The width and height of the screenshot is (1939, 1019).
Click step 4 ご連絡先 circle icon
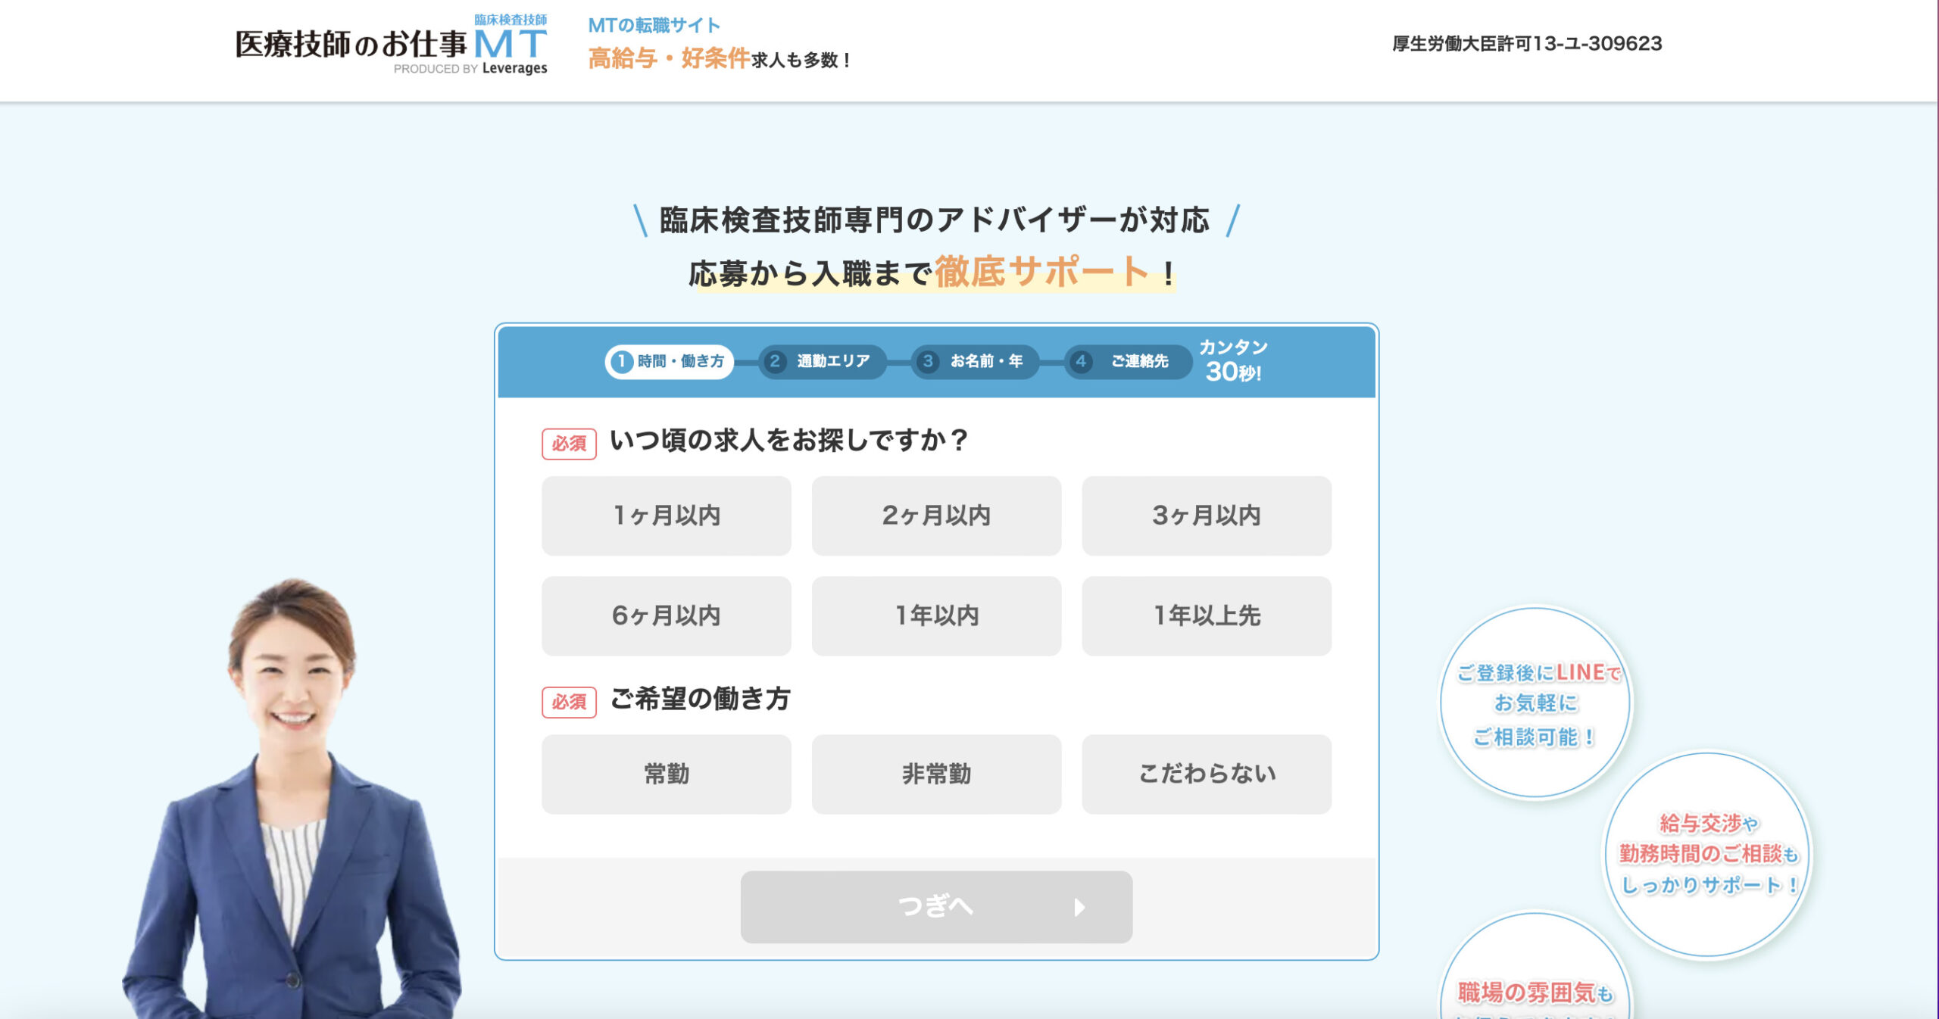[x=1081, y=362]
